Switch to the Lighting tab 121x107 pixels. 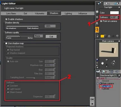[68, 14]
